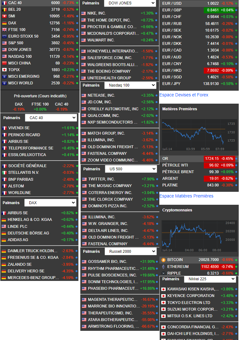Screen dimensions: 240x340
Task: Open the DAX palmarès dropdown
Action: click(x=50, y=203)
